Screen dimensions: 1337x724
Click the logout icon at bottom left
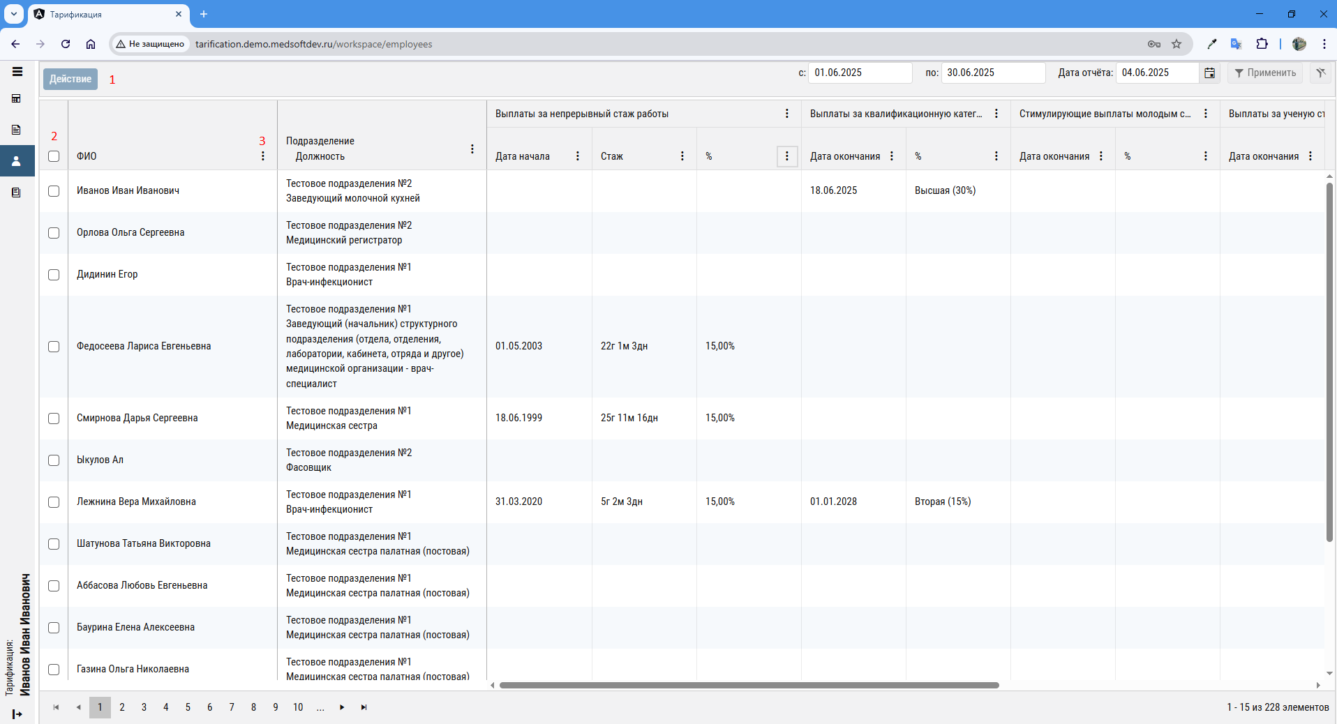[17, 714]
